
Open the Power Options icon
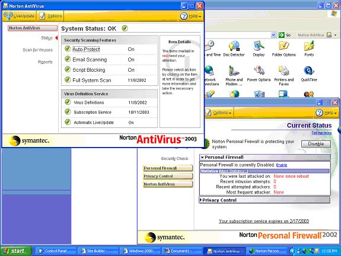click(x=259, y=74)
